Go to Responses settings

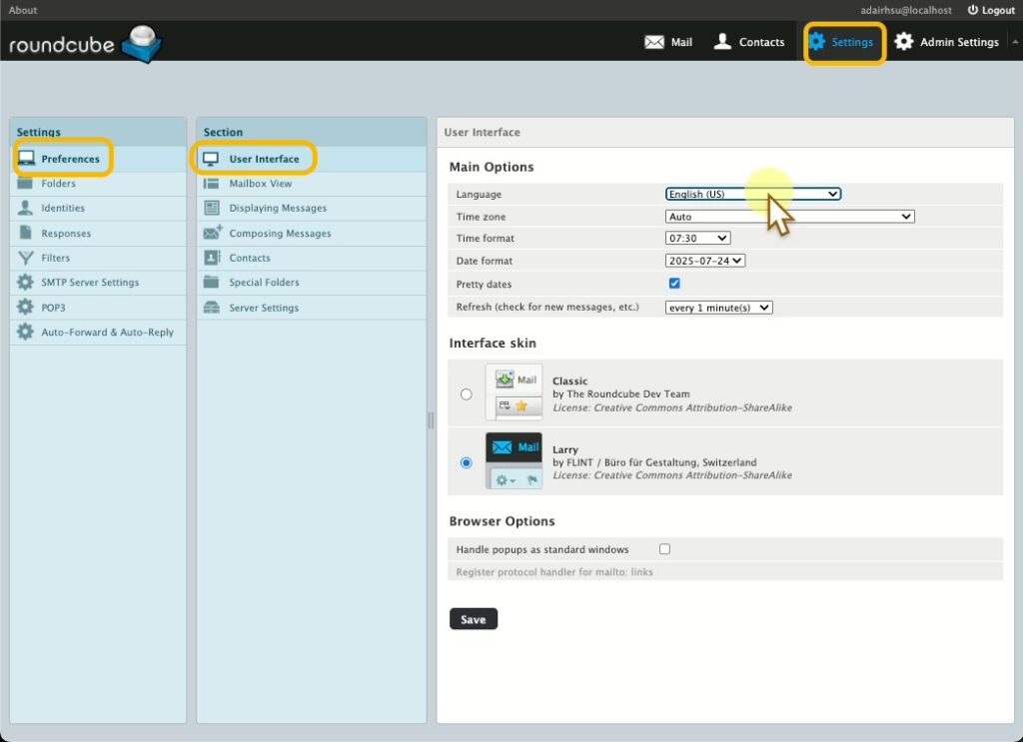pos(66,233)
